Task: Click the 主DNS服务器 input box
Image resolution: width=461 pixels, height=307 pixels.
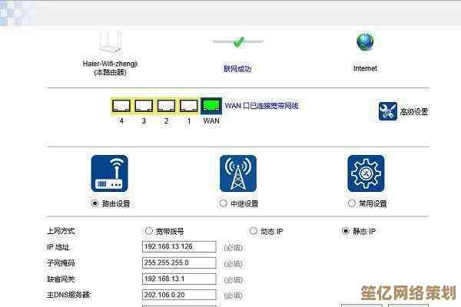Action: click(179, 295)
